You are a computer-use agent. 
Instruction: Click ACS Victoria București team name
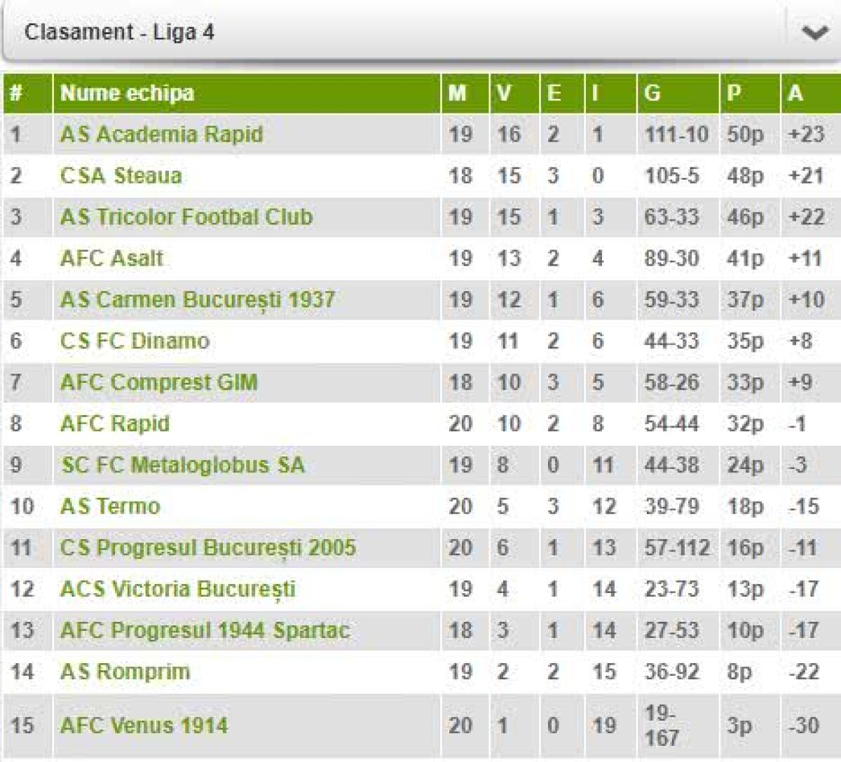click(178, 590)
